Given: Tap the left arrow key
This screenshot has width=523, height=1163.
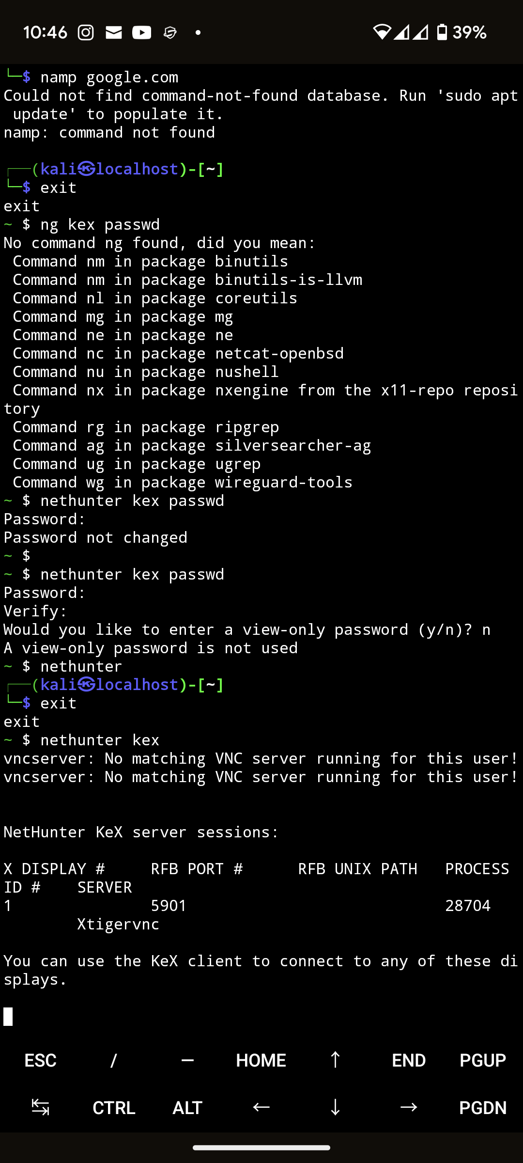Looking at the screenshot, I should click(261, 1107).
